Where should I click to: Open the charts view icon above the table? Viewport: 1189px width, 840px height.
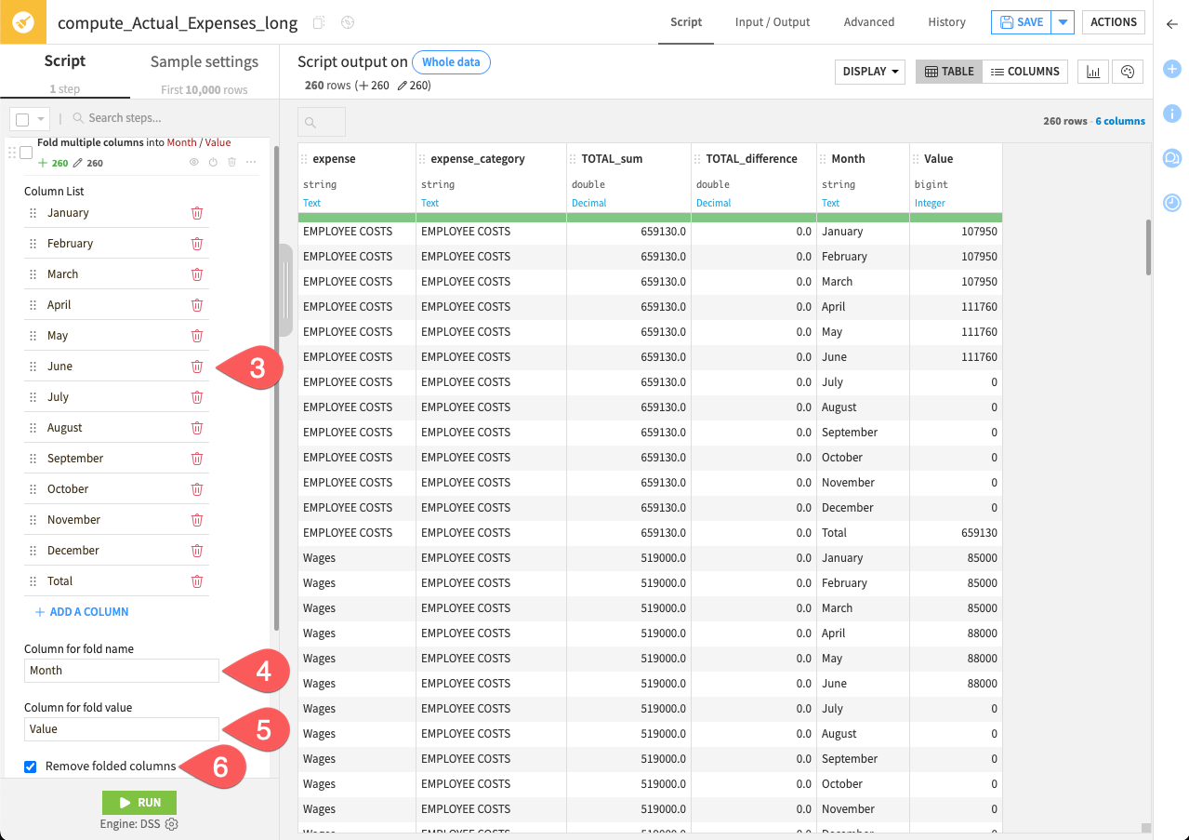(1092, 71)
